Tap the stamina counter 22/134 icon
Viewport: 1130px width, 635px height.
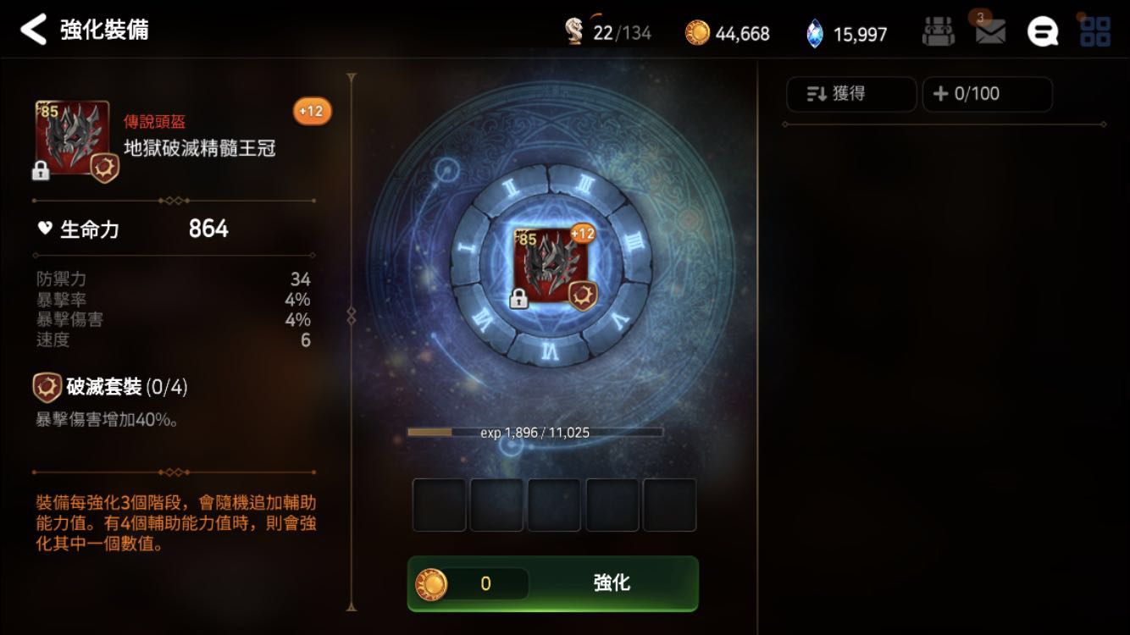click(x=575, y=32)
